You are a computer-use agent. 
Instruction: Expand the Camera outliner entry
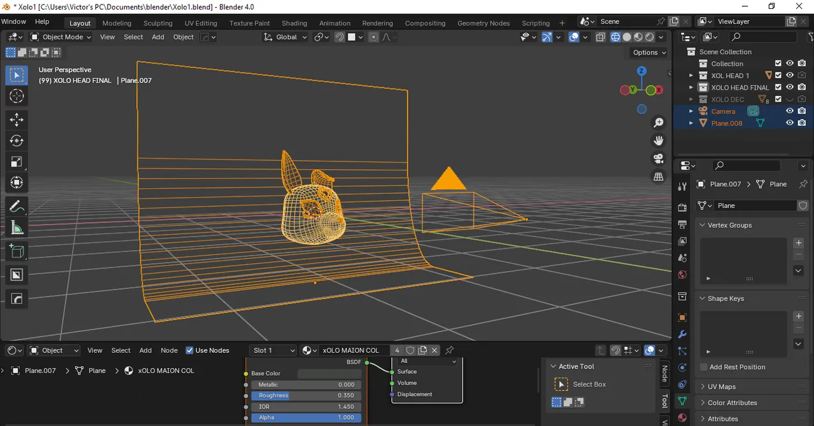click(691, 111)
